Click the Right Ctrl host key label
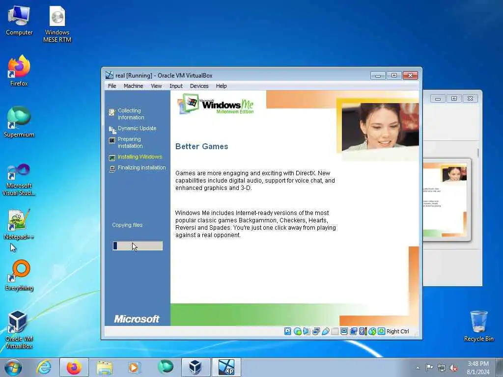The height and width of the screenshot is (377, 503). [398, 331]
